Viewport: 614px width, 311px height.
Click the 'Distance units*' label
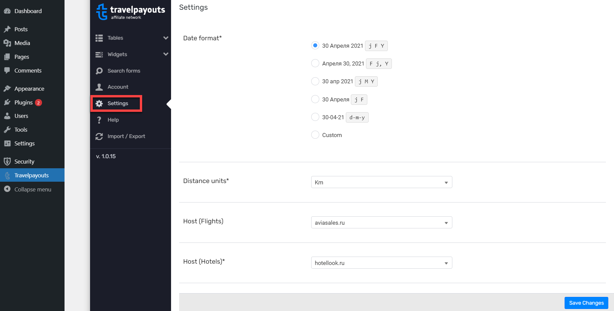tap(206, 181)
